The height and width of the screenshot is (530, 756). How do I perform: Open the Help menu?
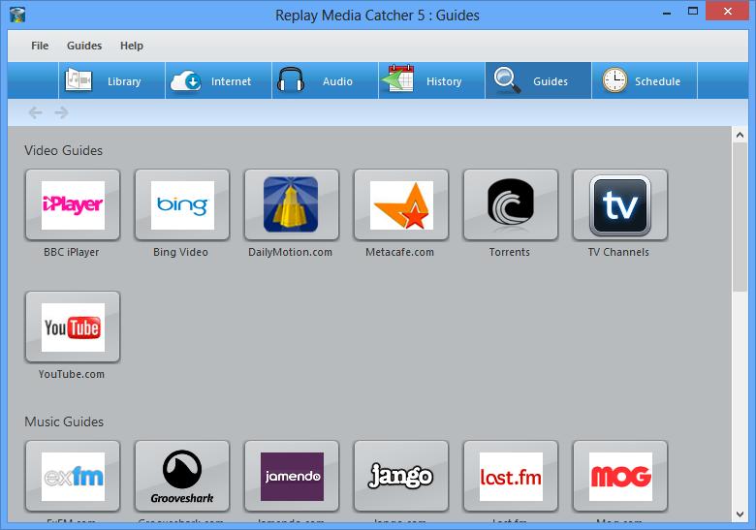132,46
